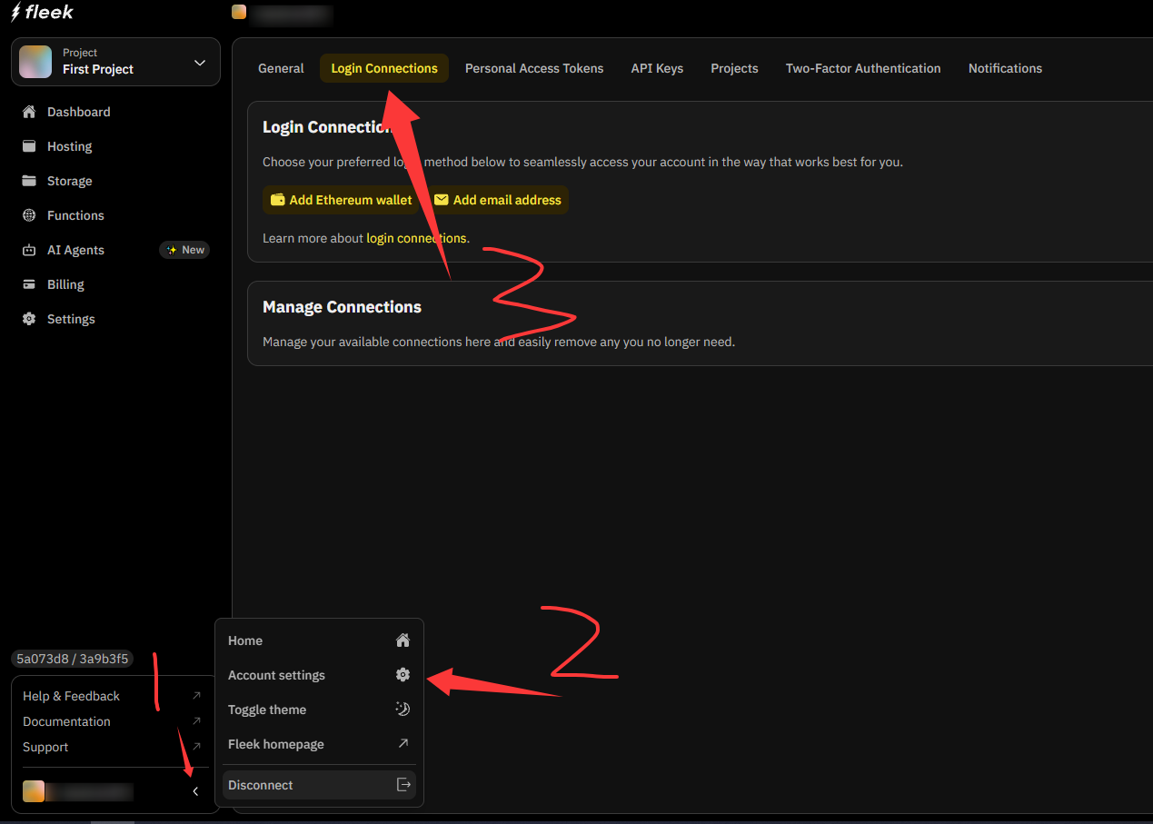The image size is (1153, 824).
Task: Click the Functions globe icon
Action: (x=29, y=215)
